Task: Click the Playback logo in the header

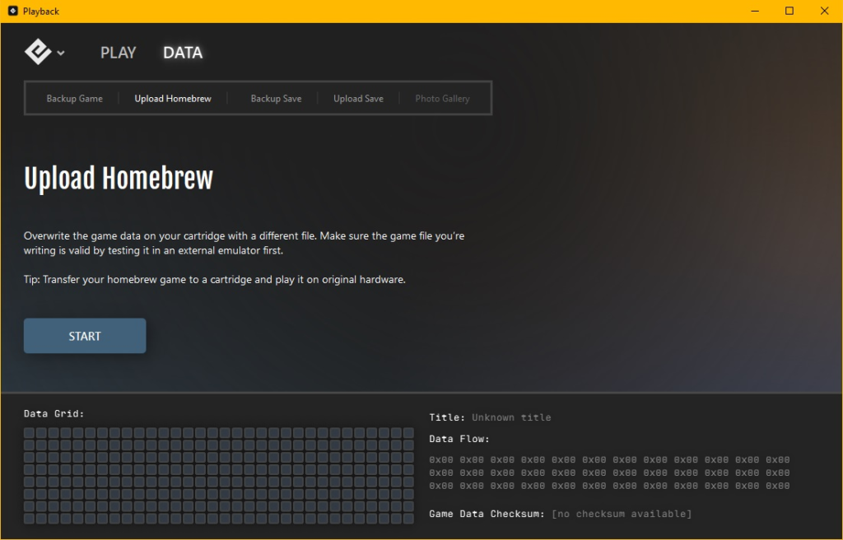Action: 38,52
